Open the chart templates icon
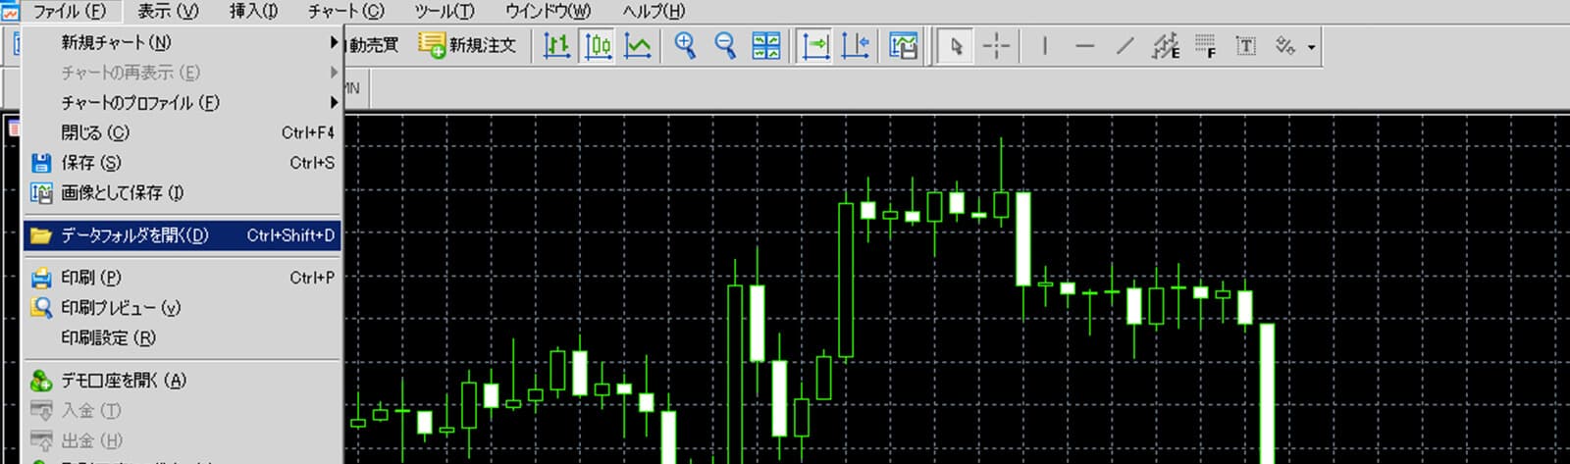The width and height of the screenshot is (1570, 464). coord(903,46)
